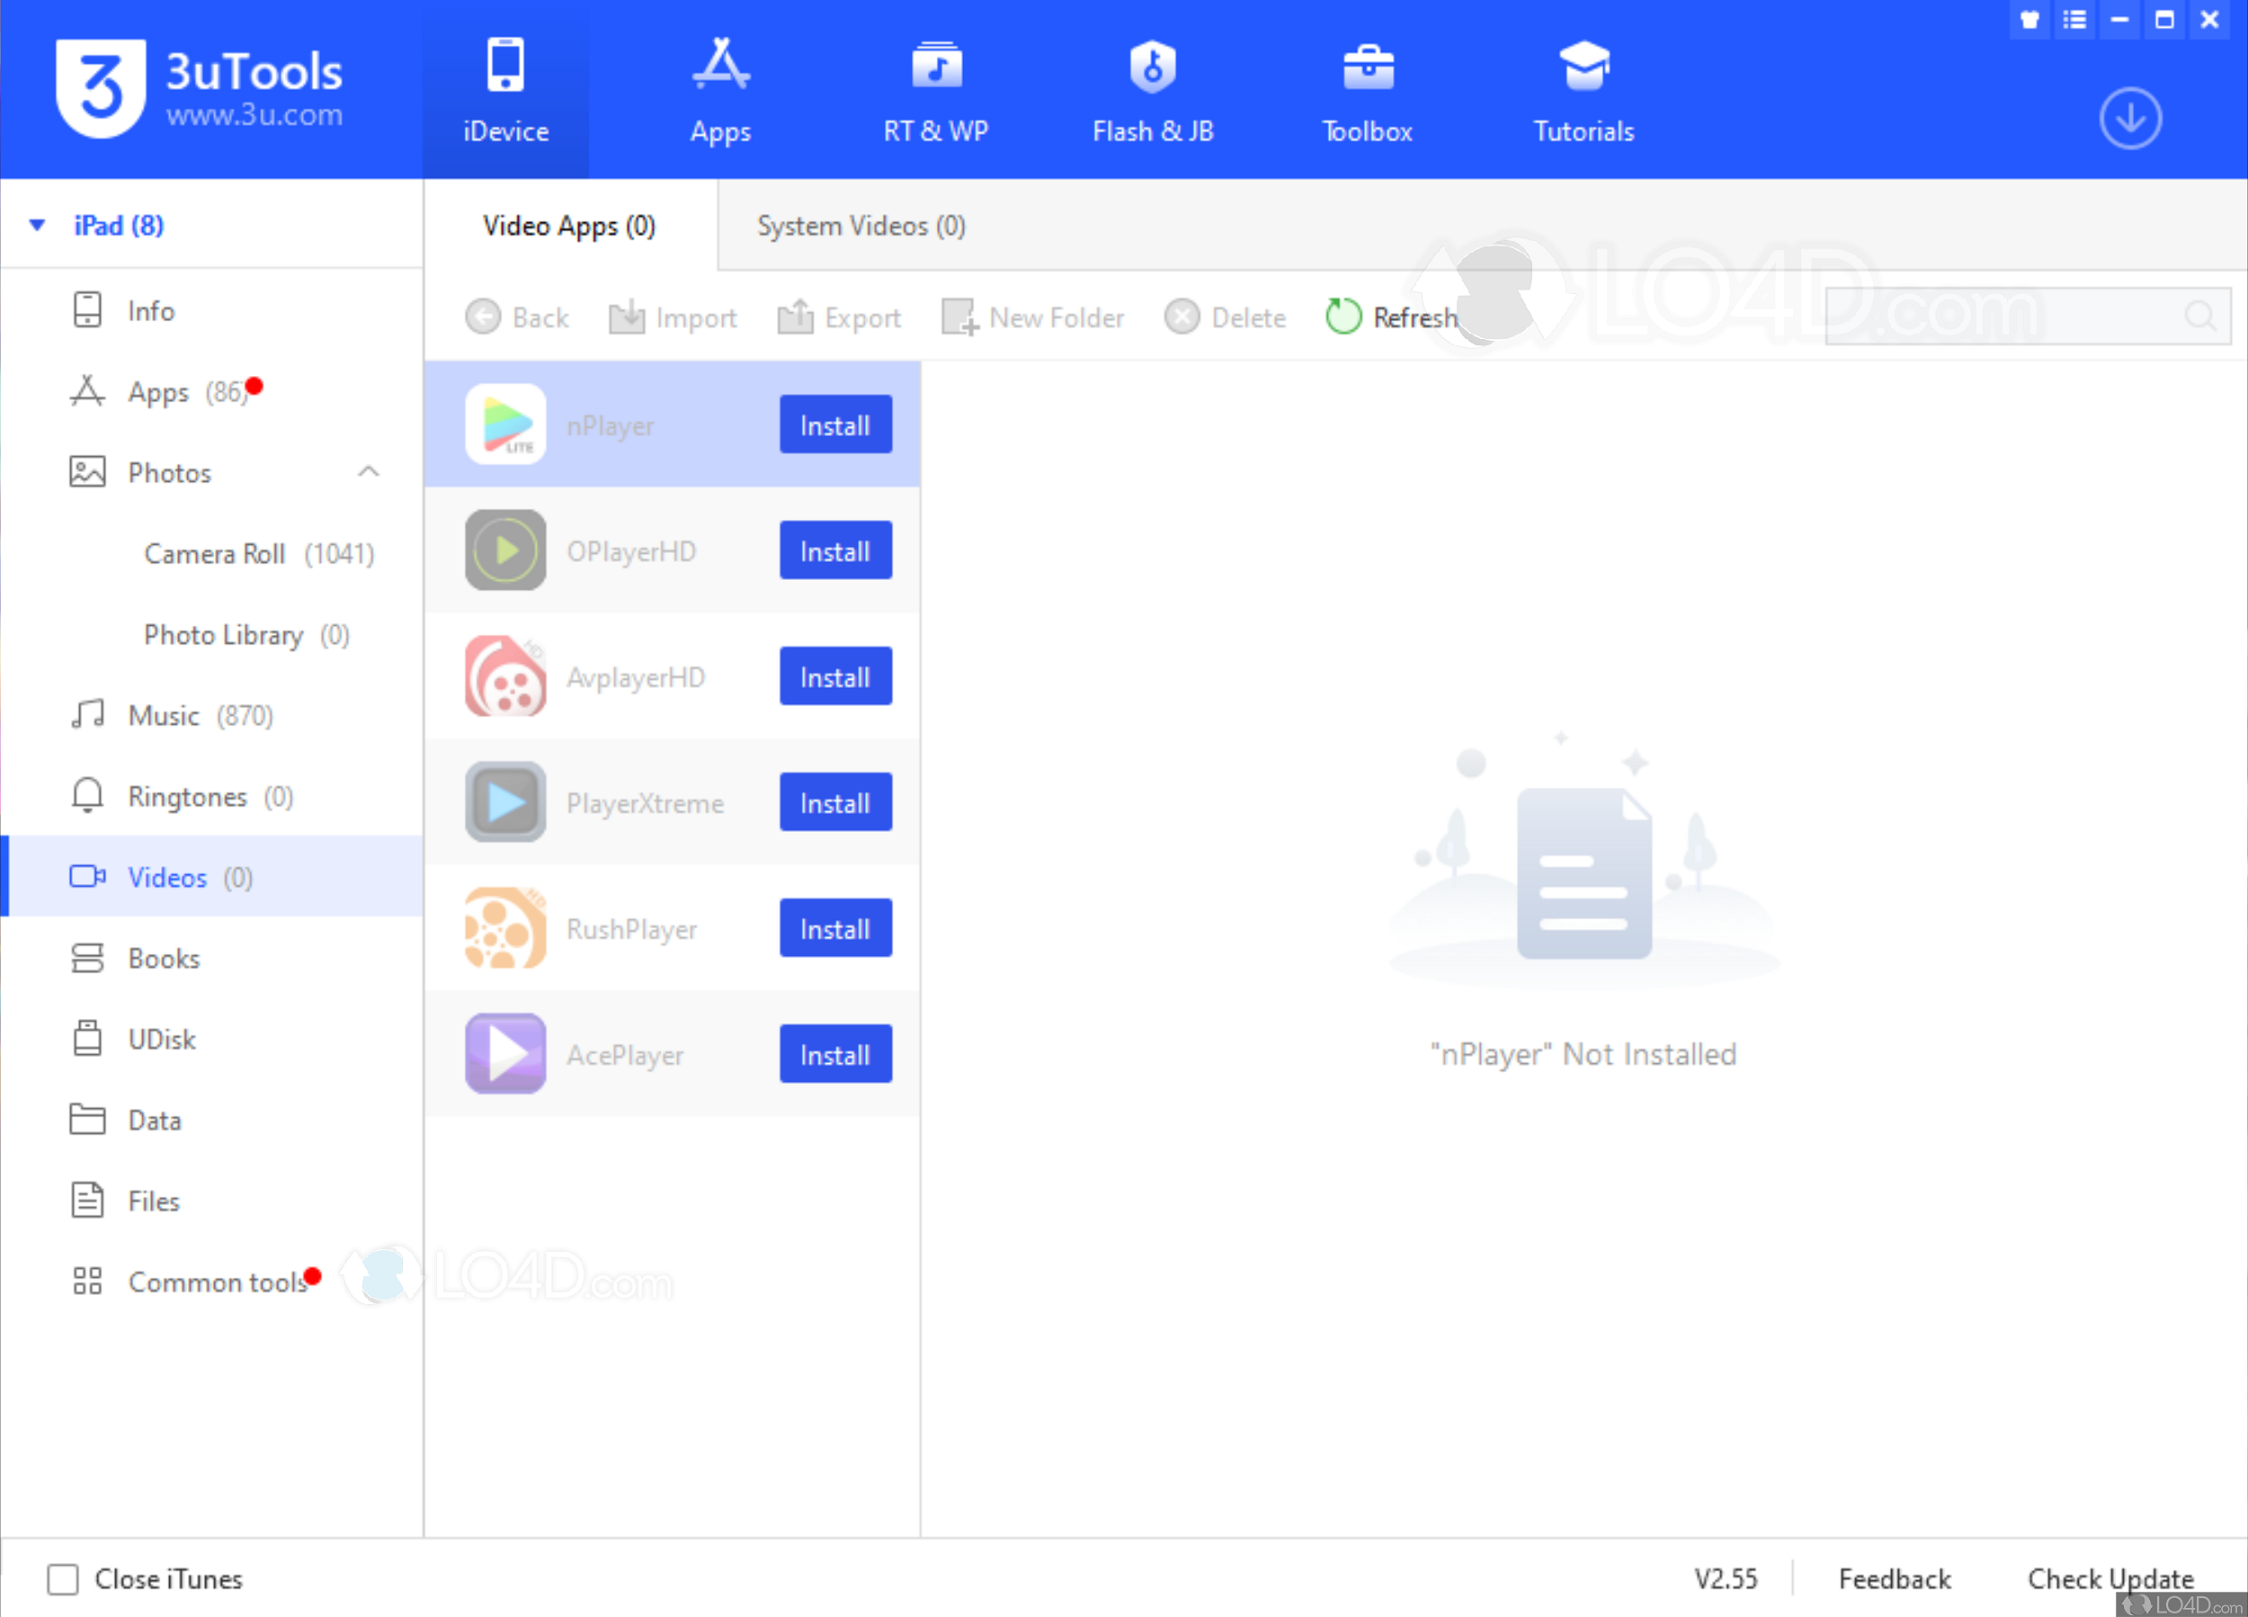Collapse the iPad (8) device tree
Image resolution: width=2248 pixels, height=1617 pixels.
click(38, 225)
